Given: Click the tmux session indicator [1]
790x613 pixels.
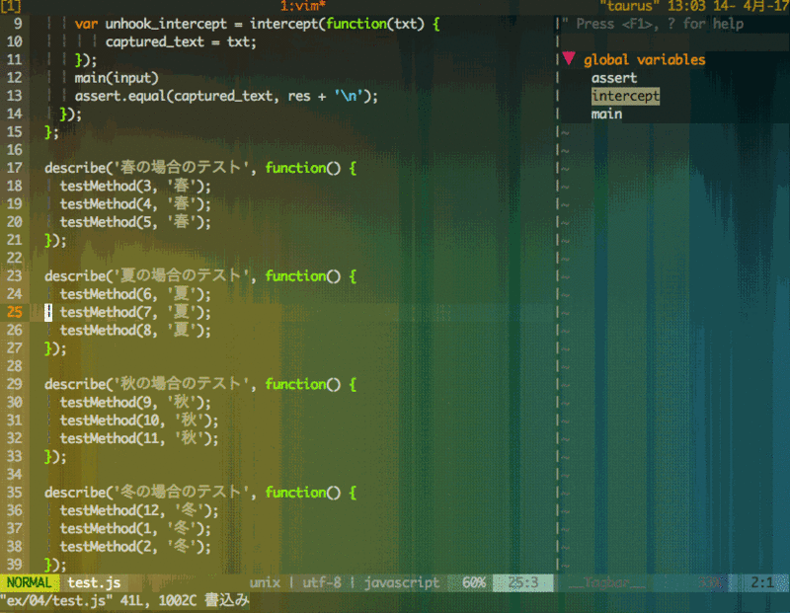Looking at the screenshot, I should coord(11,6).
